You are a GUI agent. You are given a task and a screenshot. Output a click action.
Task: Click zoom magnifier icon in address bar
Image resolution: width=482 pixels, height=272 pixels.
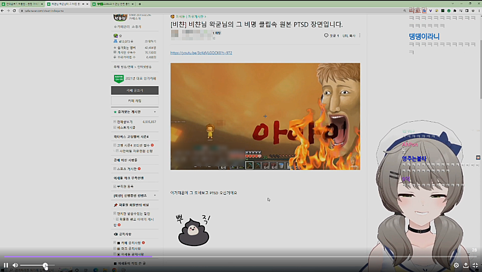(x=404, y=10)
